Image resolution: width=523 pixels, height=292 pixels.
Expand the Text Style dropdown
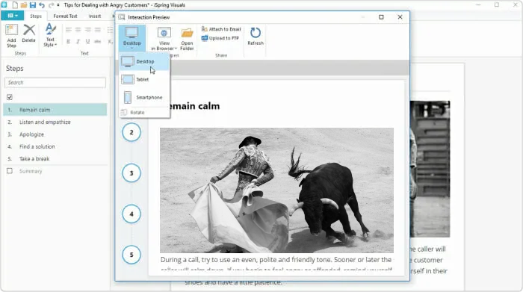(x=50, y=35)
